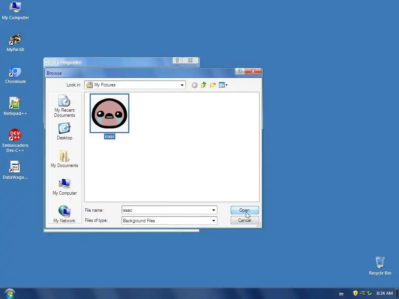Click help button on Display Properties window
399x299 pixels.
(x=177, y=60)
